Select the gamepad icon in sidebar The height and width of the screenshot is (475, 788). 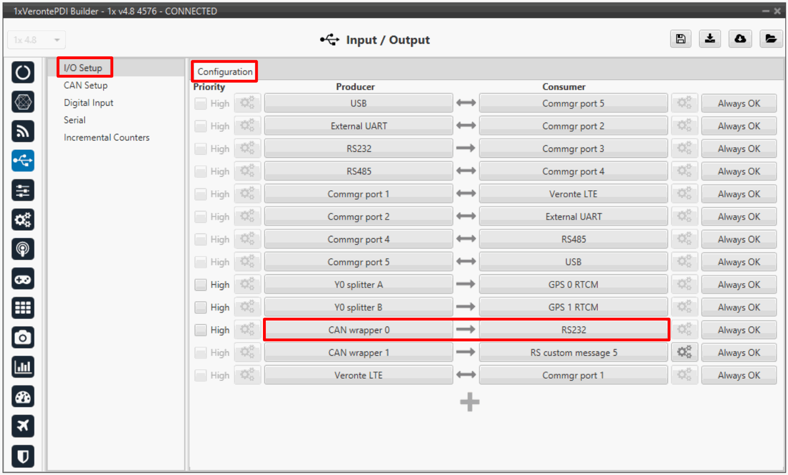coord(23,279)
